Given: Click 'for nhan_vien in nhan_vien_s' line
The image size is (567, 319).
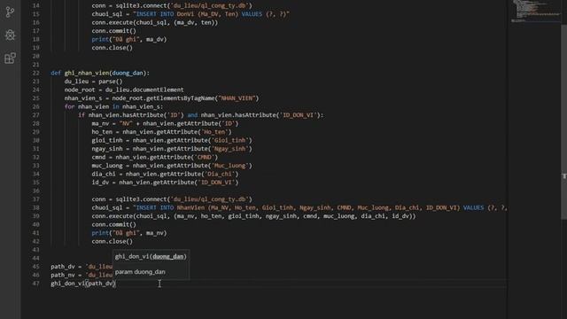Looking at the screenshot, I should pos(113,106).
